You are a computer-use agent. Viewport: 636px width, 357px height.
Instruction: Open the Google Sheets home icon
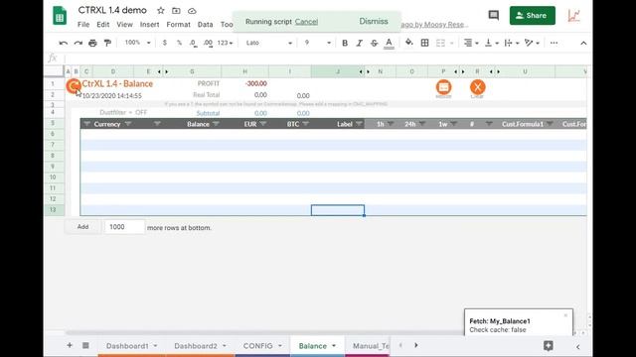point(60,16)
